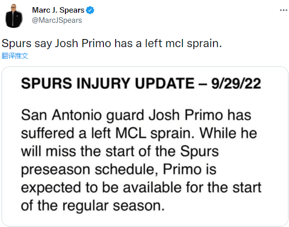Click the words "Spurs say" in the tweet text
Viewport: 289px width, 227px height.
click(26, 44)
